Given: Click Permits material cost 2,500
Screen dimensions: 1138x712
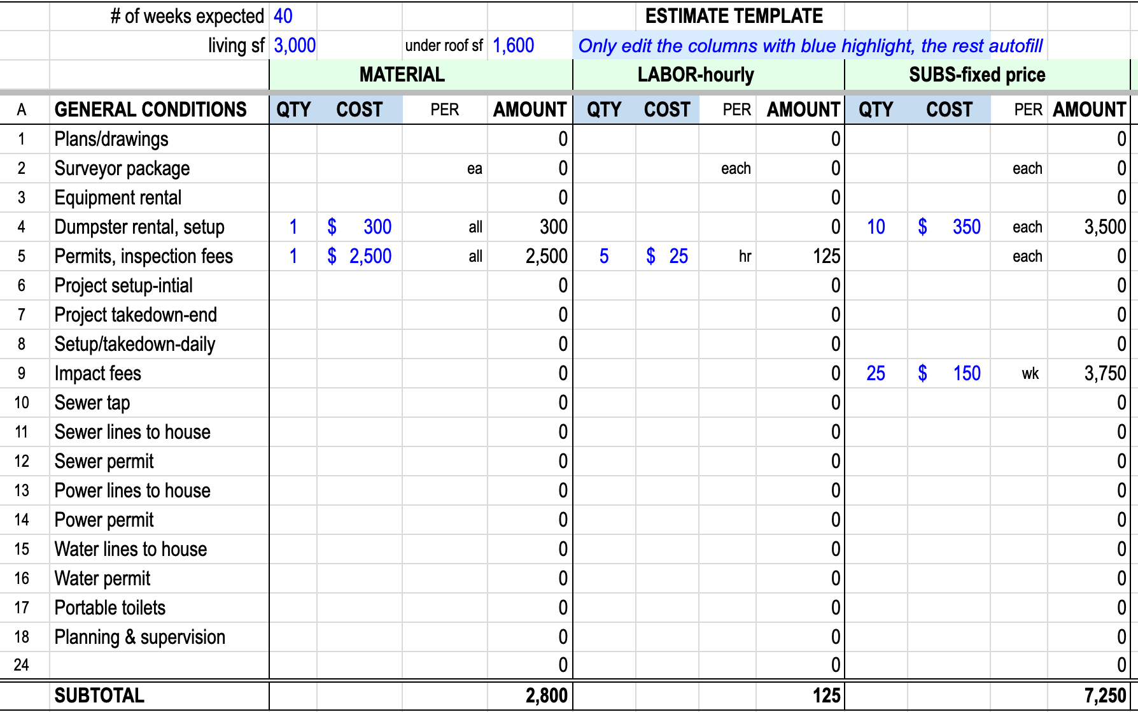Looking at the screenshot, I should point(370,256).
